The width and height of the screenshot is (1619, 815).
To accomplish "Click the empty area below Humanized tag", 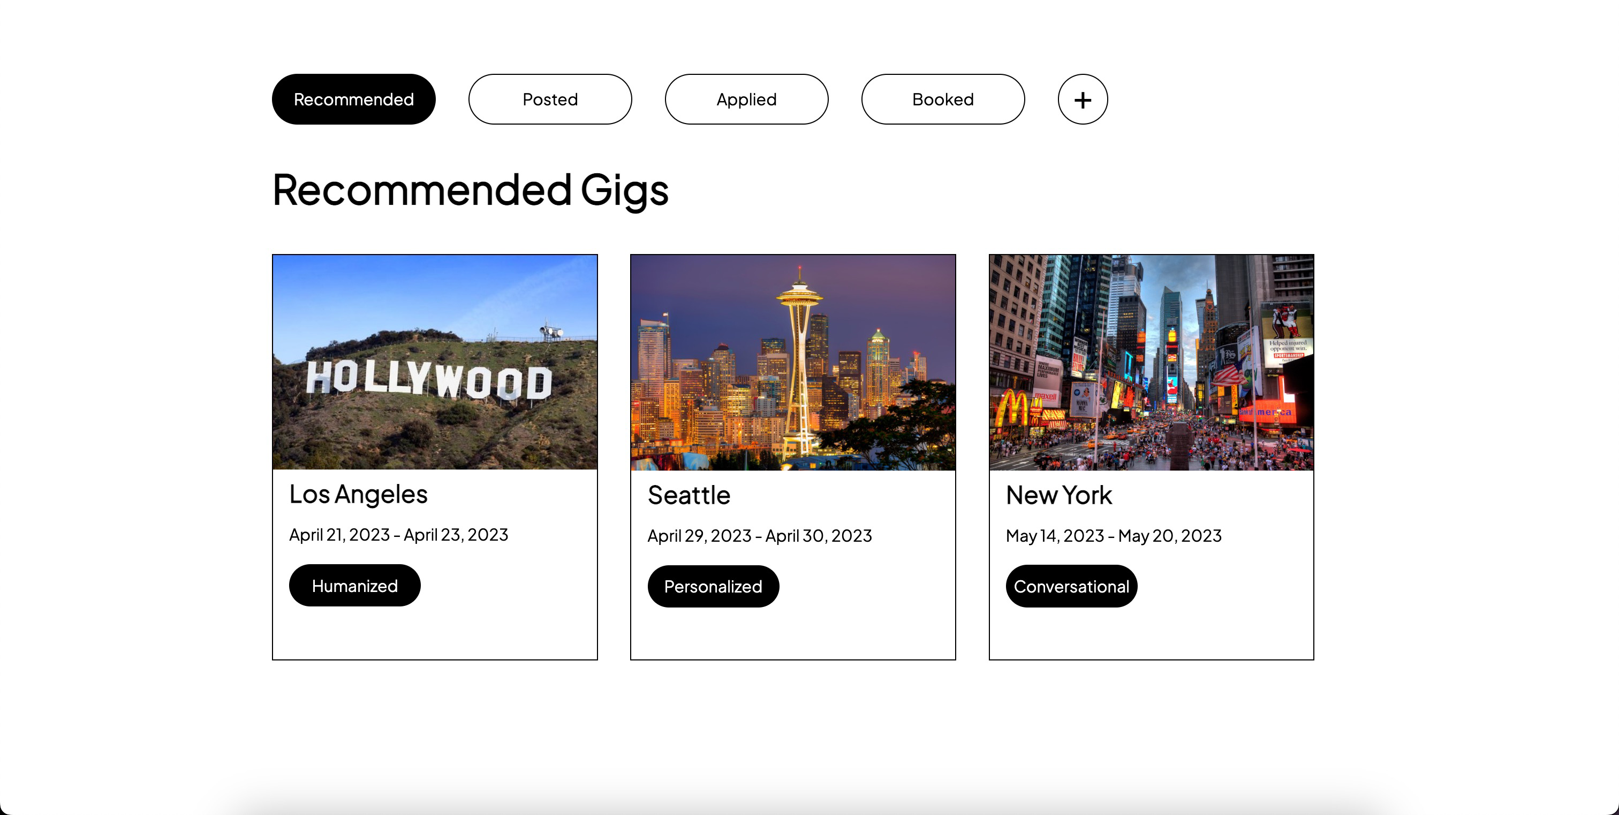I will pos(434,633).
